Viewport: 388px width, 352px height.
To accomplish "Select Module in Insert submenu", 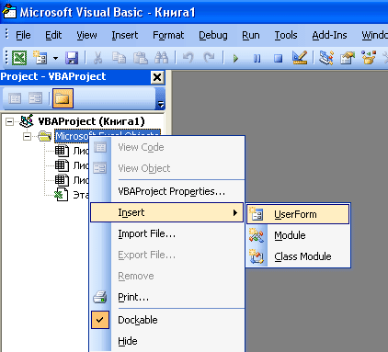I will 298,235.
